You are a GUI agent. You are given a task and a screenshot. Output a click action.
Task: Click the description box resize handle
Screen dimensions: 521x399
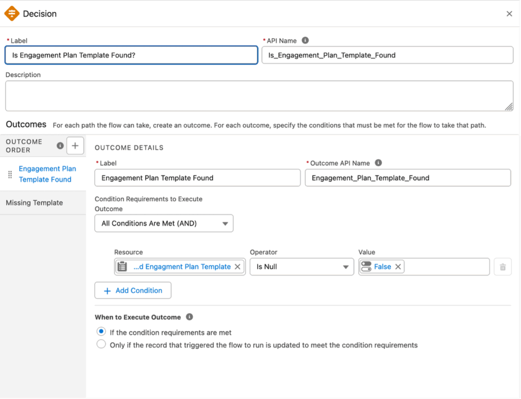click(509, 107)
